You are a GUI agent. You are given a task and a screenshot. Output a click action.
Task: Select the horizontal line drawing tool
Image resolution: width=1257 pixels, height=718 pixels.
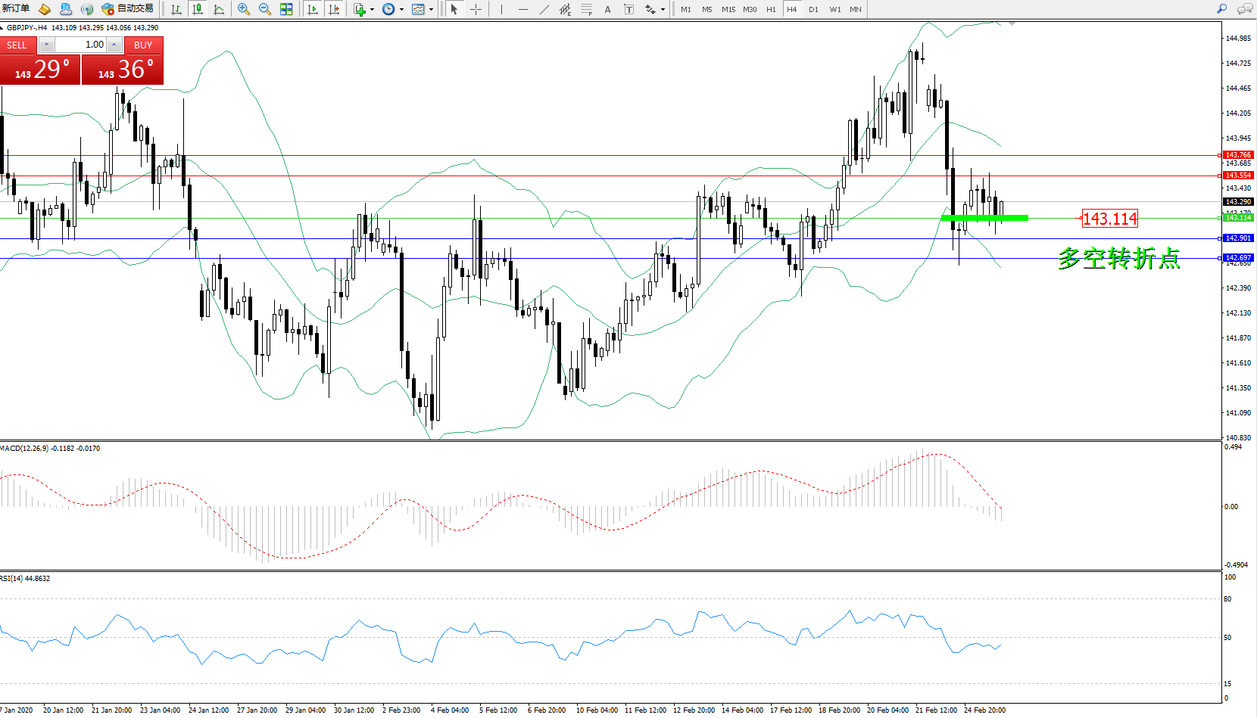pyautogui.click(x=522, y=9)
